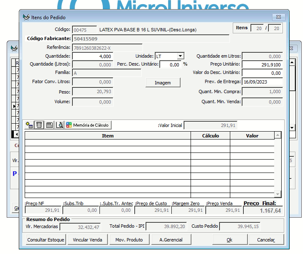The height and width of the screenshot is (254, 303).
Task: Click the Total Pedido - IPI value
Action: click(x=166, y=226)
